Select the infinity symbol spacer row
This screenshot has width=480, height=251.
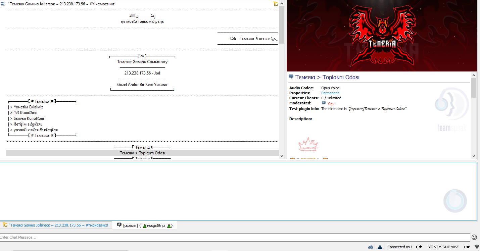coord(142,56)
